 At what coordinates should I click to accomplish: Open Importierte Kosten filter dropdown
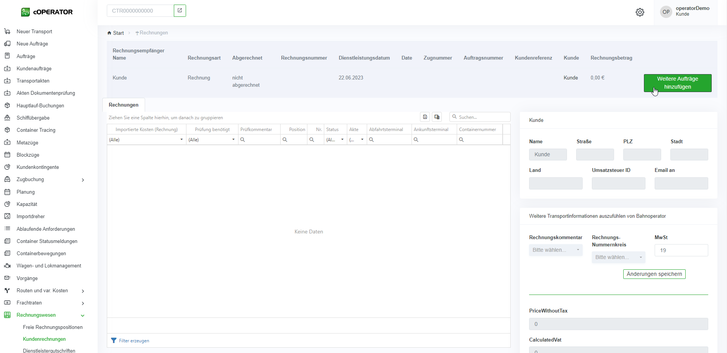(x=181, y=140)
